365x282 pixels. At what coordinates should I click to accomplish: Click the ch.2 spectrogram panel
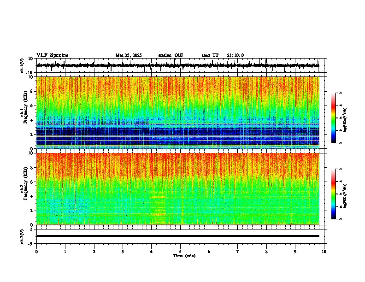[178, 189]
